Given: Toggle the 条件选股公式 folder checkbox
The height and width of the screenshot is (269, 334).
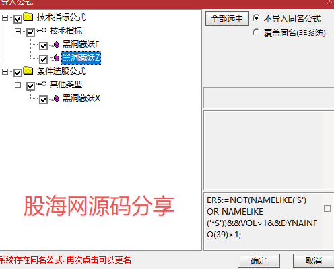Looking at the screenshot, I should [18, 73].
